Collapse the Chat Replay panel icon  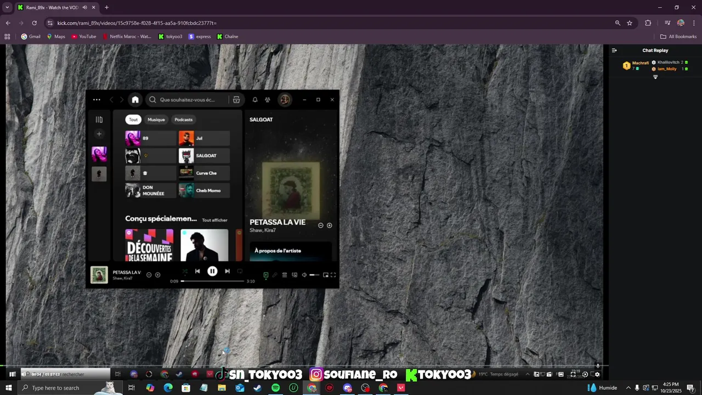point(614,50)
